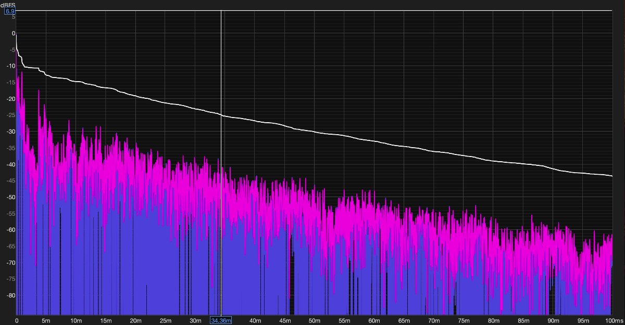This screenshot has width=625, height=325.
Task: Click the 5 tick on the dBFS axis
Action: coord(13,17)
